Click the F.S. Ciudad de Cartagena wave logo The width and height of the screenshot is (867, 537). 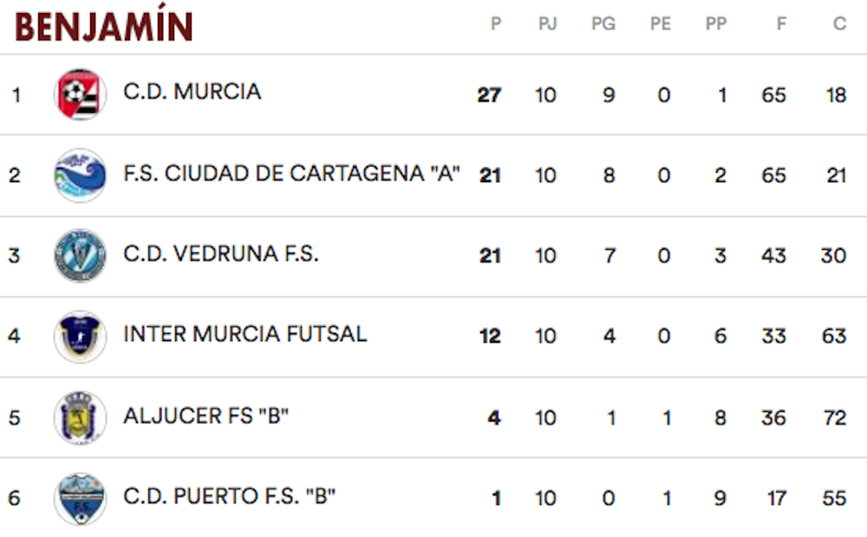[x=80, y=175]
